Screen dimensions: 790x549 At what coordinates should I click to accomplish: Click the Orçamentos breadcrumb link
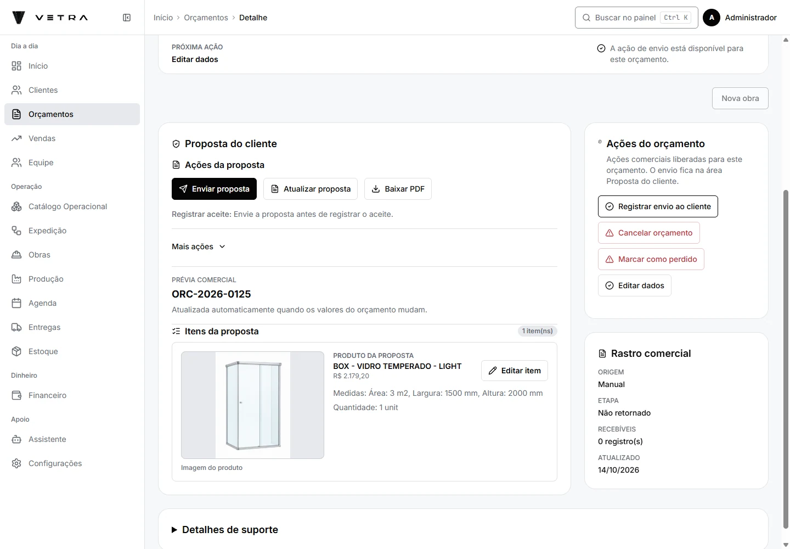point(206,18)
